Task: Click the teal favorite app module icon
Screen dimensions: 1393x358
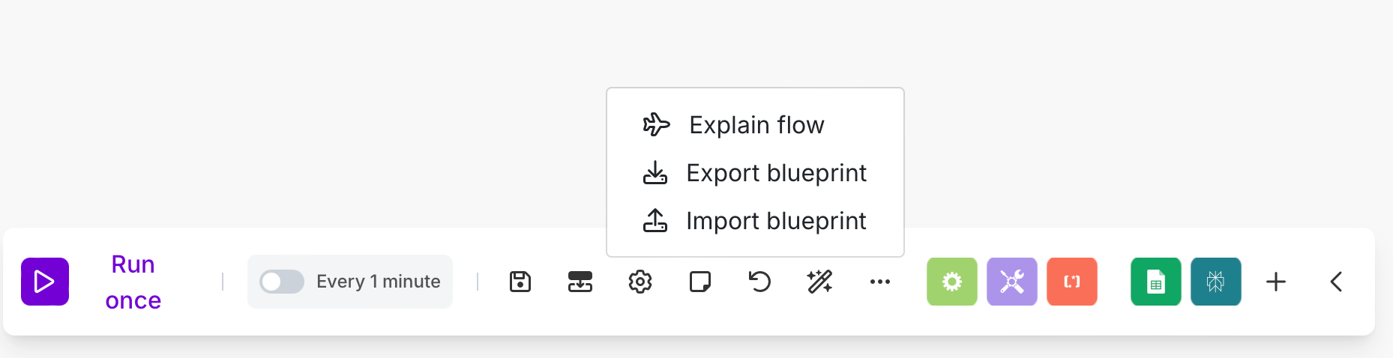Action: pyautogui.click(x=1216, y=282)
